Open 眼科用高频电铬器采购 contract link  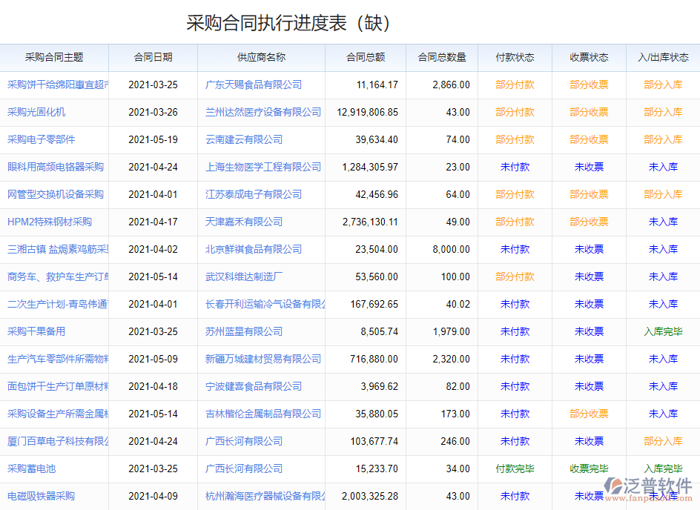[x=56, y=167]
